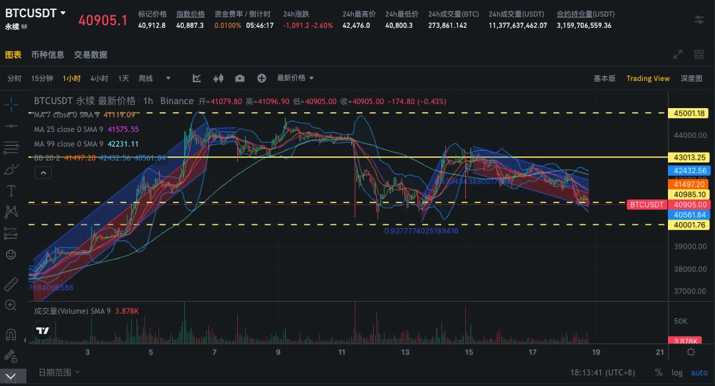
Task: Switch price axis to log scale
Action: pyautogui.click(x=677, y=372)
